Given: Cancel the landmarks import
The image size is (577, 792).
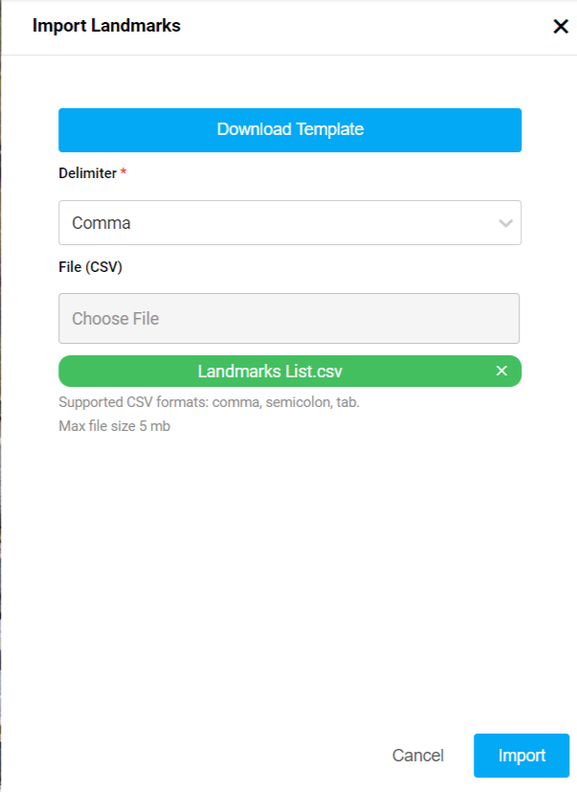Looking at the screenshot, I should 417,756.
